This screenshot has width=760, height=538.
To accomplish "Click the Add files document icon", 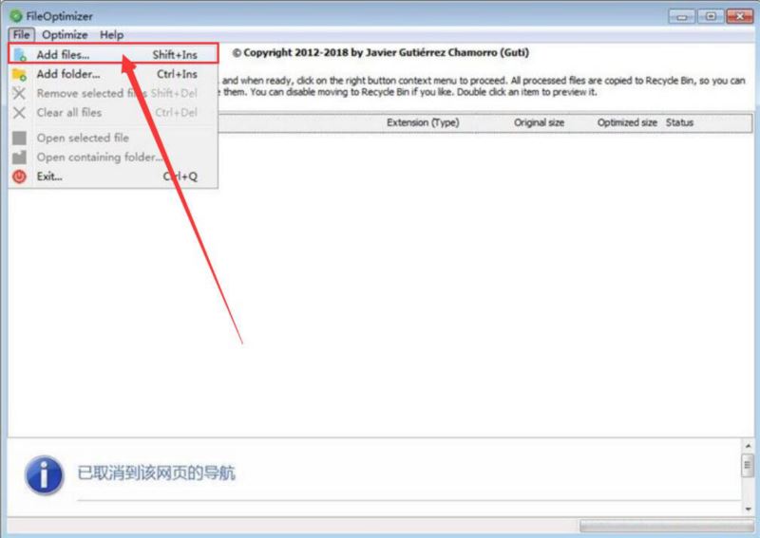I will tap(19, 55).
